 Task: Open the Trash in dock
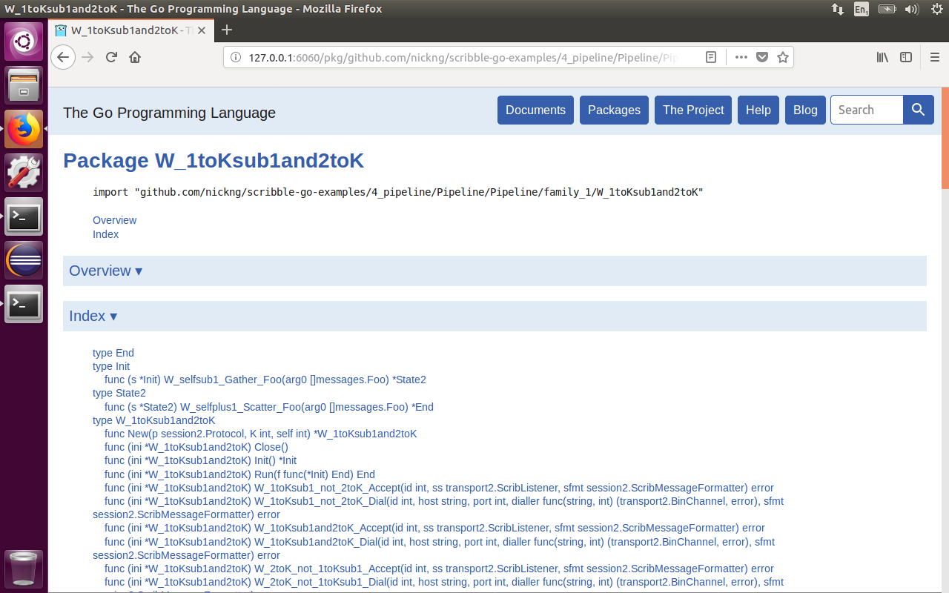pos(24,569)
